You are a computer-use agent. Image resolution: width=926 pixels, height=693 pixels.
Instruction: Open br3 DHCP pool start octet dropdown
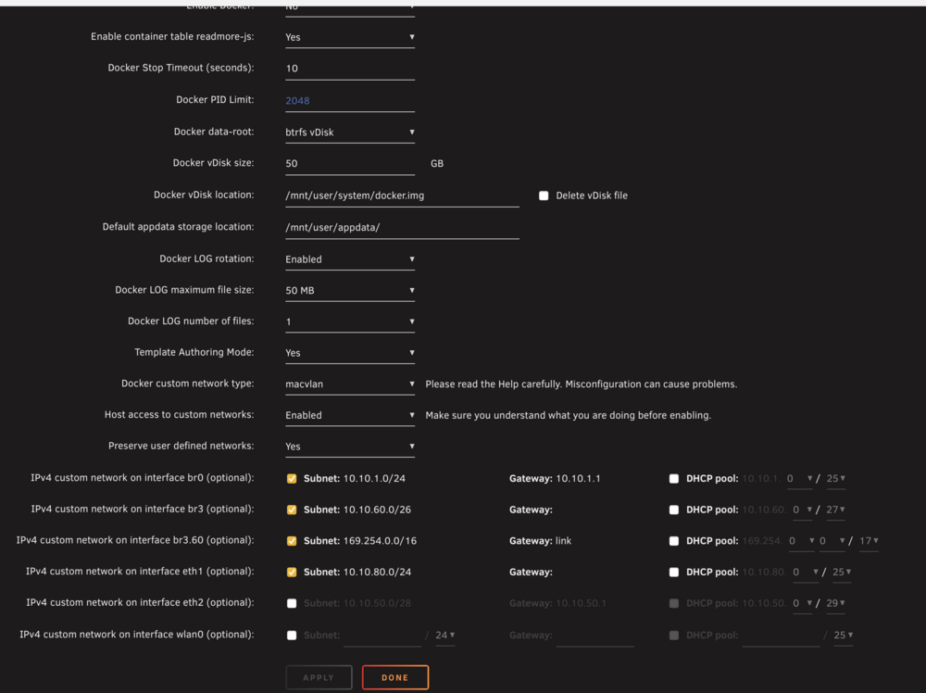(803, 510)
